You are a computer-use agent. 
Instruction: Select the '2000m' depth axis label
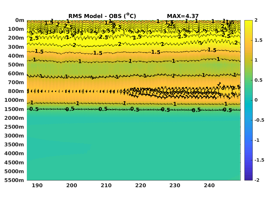[x=14, y=118]
